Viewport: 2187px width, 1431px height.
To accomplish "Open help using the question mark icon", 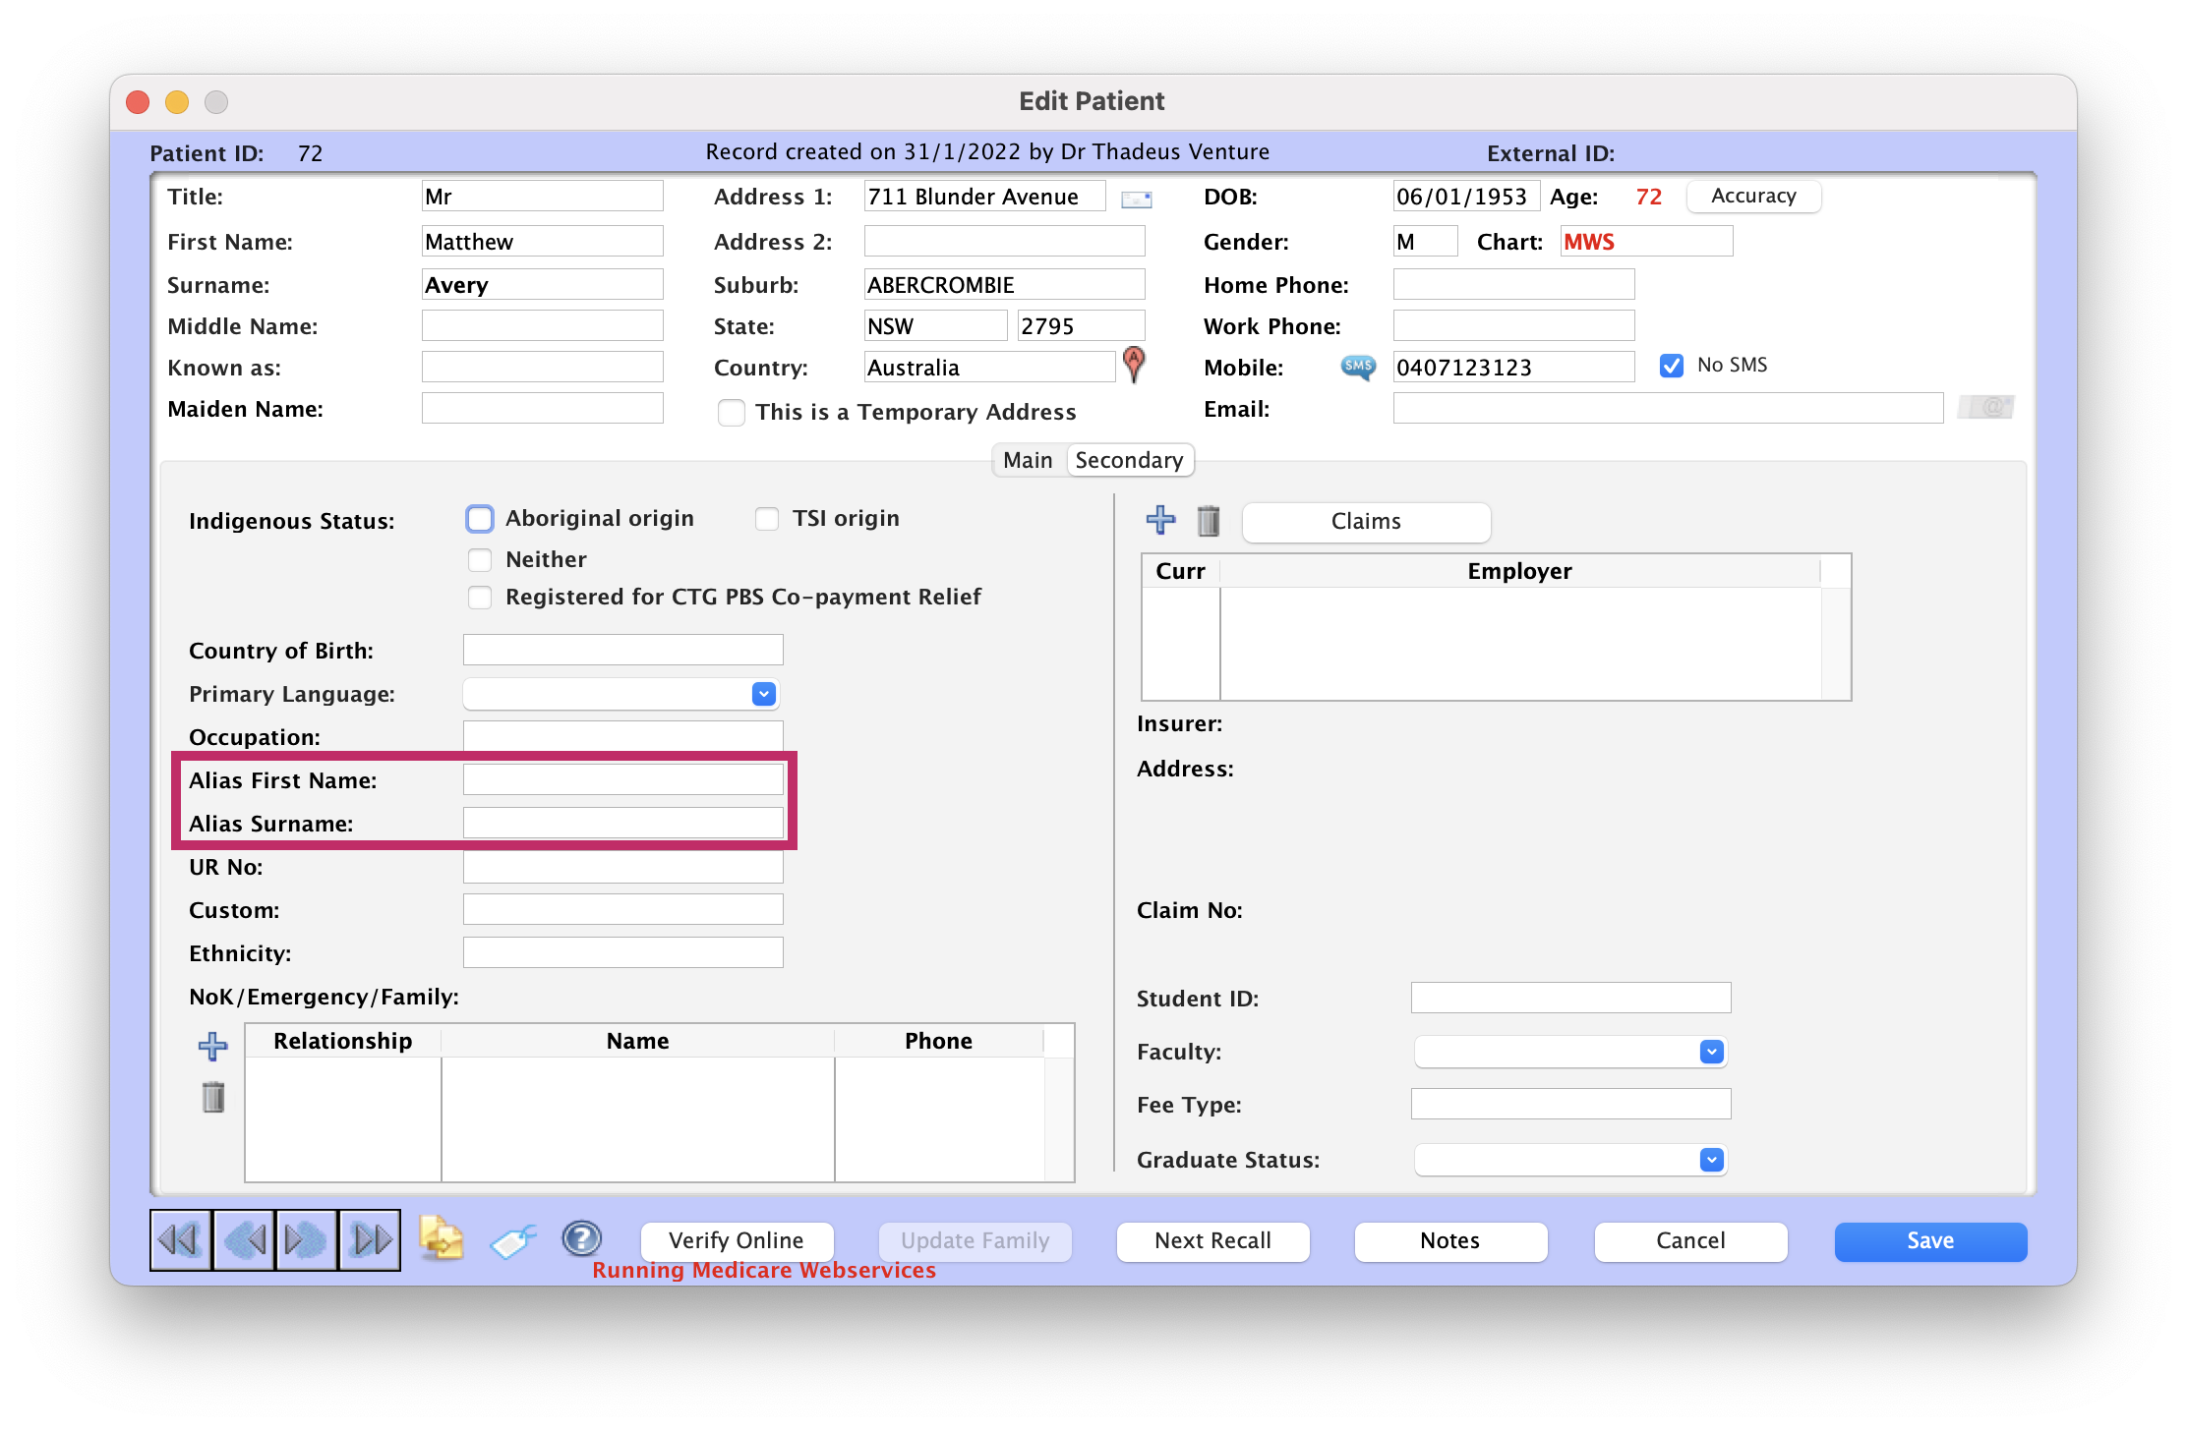I will 581,1240.
